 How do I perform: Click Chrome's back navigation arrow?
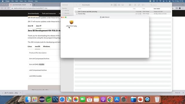2,8
